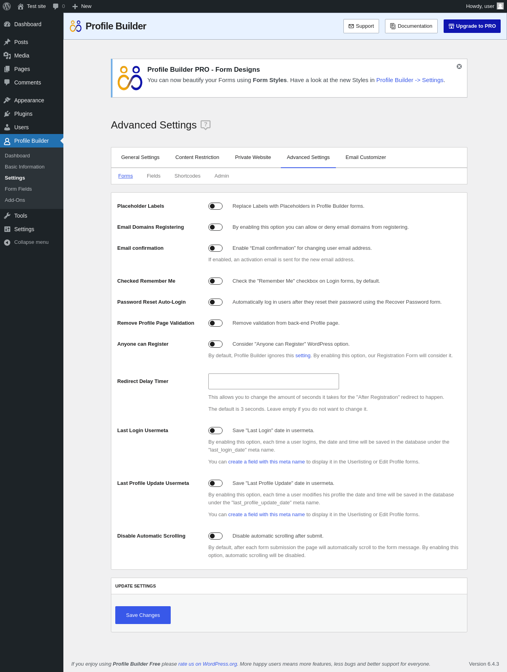The image size is (507, 672).
Task: Enable Last Login Usermeta toggle
Action: (x=215, y=431)
